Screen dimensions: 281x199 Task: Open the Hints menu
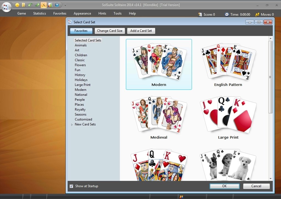[102, 13]
